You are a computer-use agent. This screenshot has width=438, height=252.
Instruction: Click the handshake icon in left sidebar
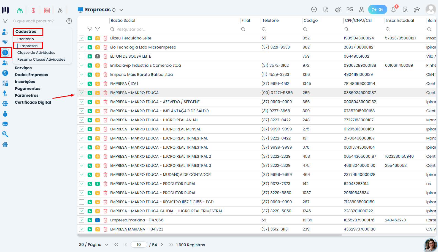pos(5,42)
